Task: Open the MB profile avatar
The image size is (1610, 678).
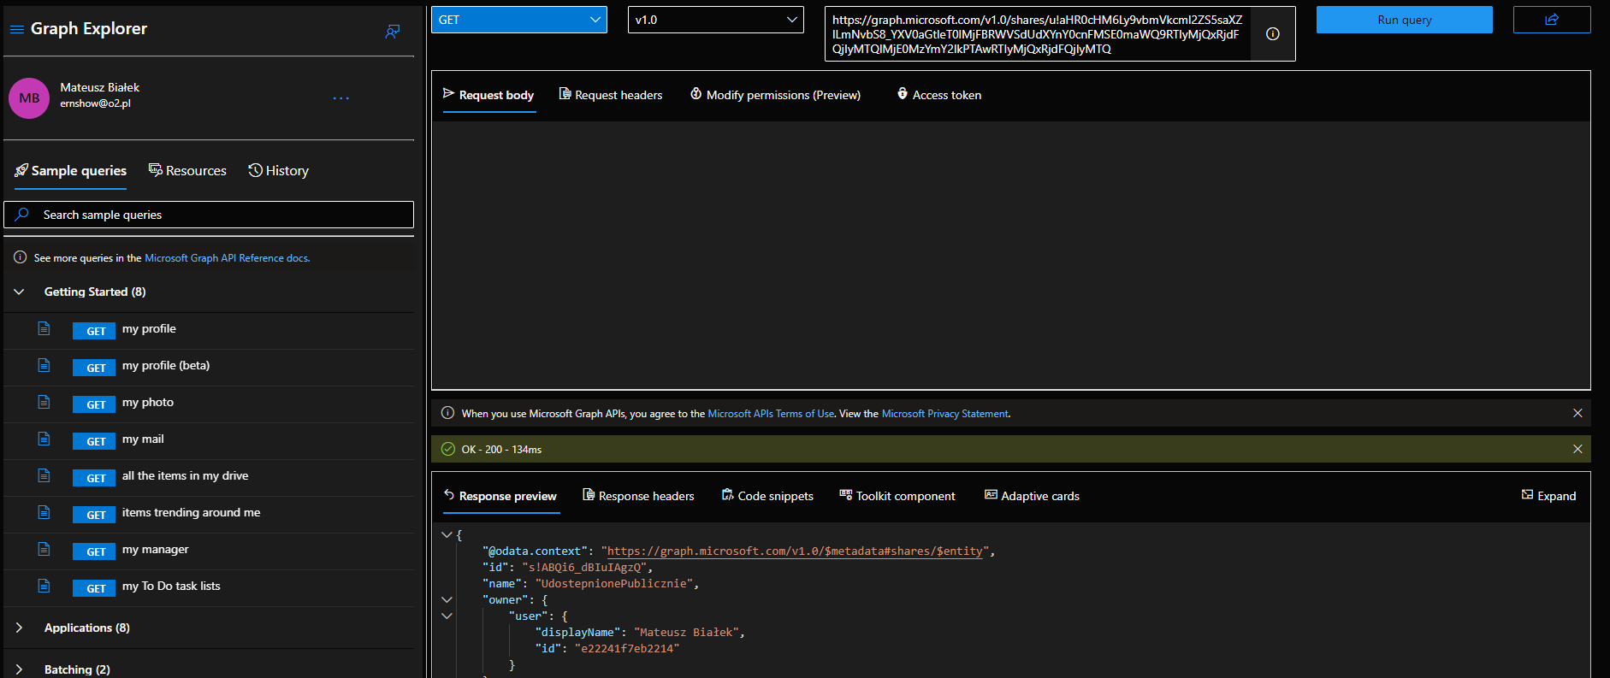Action: [x=29, y=98]
